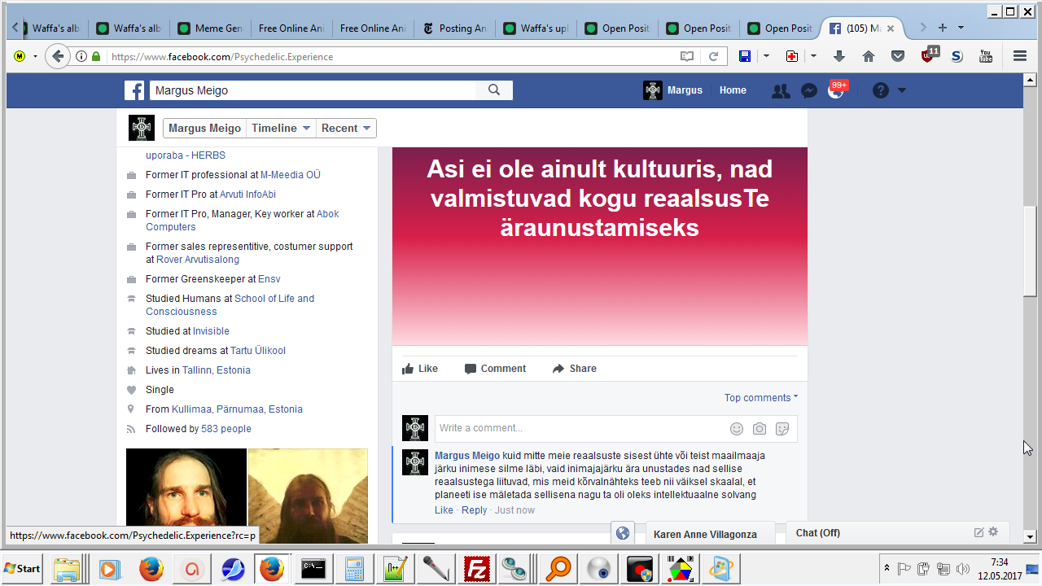The image size is (1042, 586).
Task: Open Tallinn, Estonia link
Action: (x=216, y=370)
